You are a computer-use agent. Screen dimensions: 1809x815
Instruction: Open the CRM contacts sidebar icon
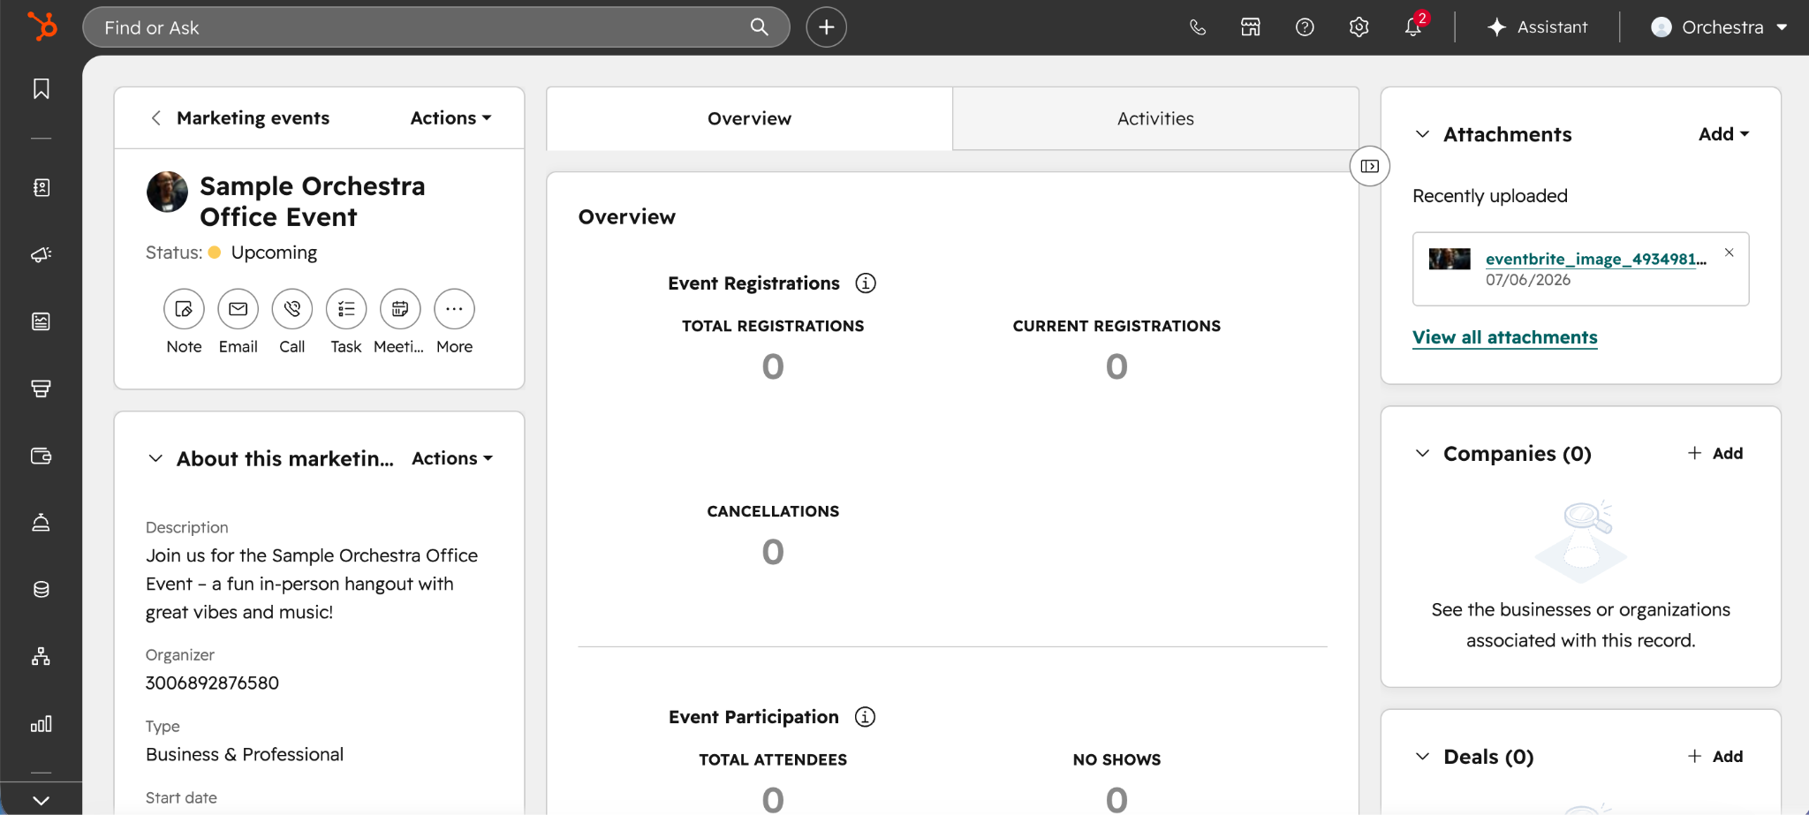point(42,187)
